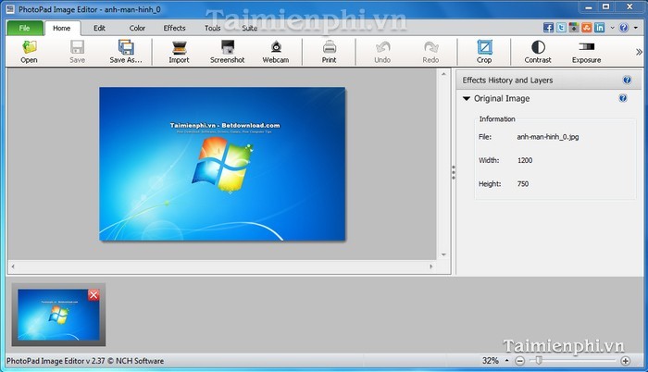Share via the LinkedIn icon
648x372 pixels.
click(600, 28)
